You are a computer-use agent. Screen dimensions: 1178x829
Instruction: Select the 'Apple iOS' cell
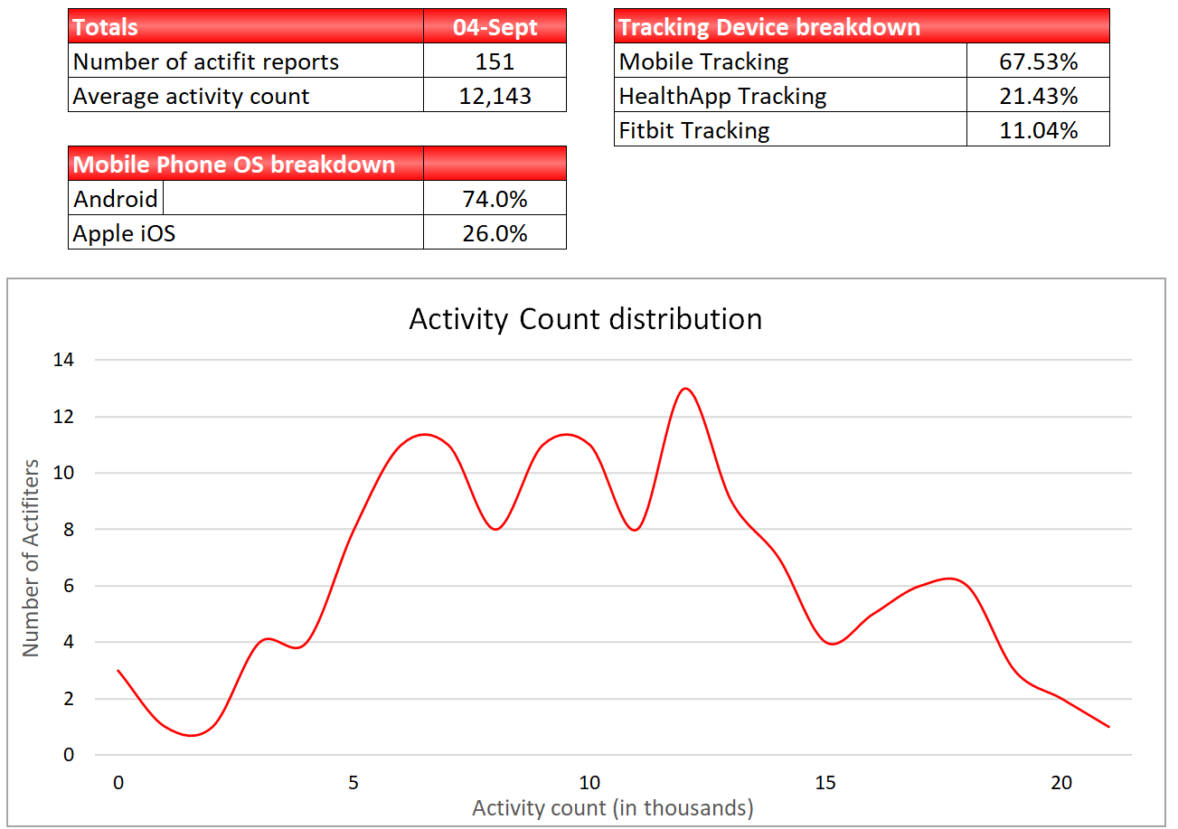246,232
